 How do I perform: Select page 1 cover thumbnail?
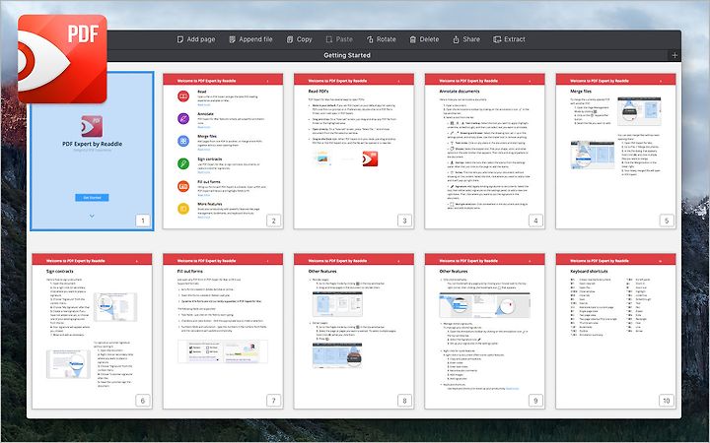(92, 151)
